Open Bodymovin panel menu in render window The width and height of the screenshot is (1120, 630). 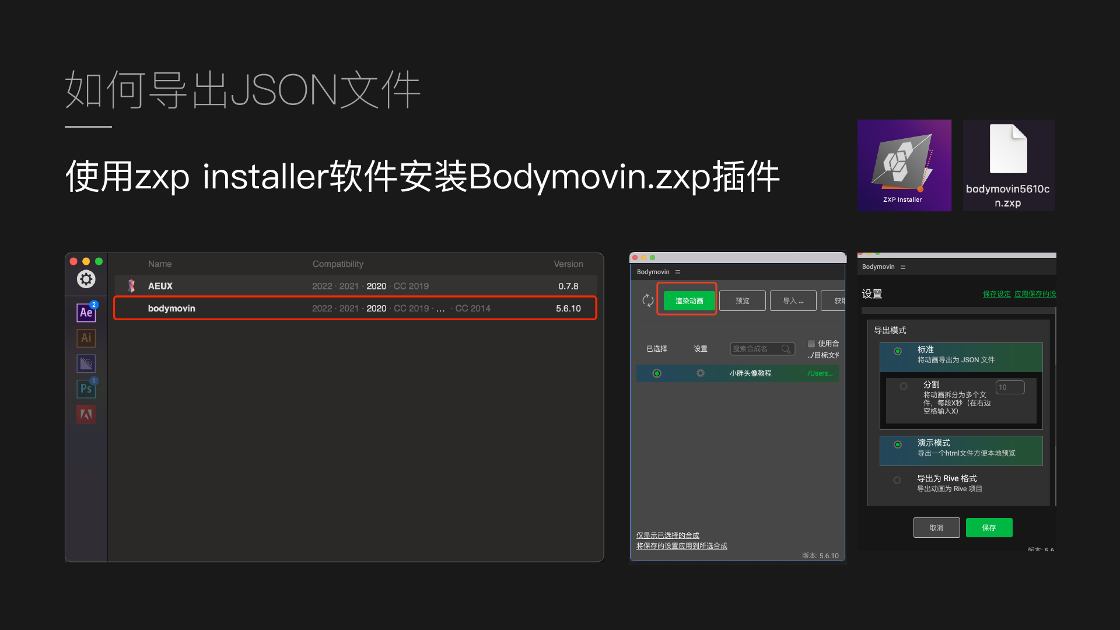678,272
